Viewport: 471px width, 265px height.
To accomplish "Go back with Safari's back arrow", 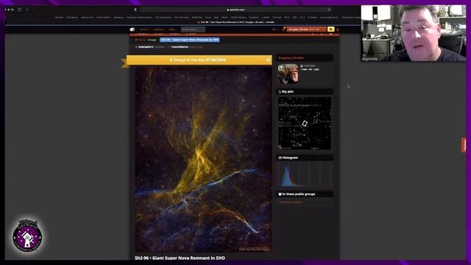I will click(27, 10).
